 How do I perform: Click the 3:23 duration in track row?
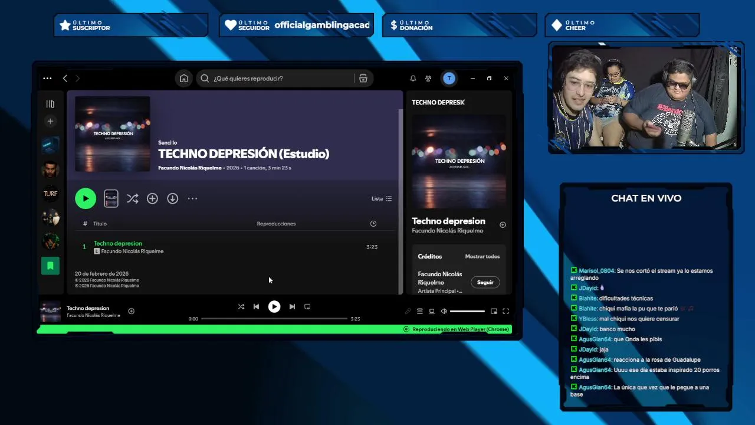[372, 247]
